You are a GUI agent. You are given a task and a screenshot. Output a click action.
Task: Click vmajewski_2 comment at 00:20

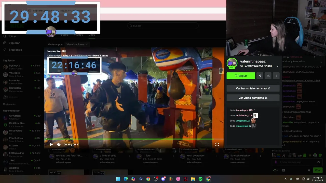tap(243, 126)
